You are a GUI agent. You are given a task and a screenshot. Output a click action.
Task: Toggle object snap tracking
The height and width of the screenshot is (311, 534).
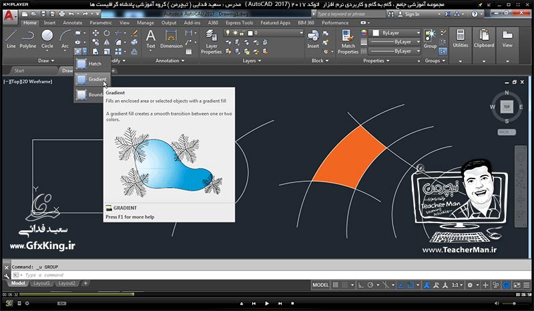pyautogui.click(x=402, y=285)
